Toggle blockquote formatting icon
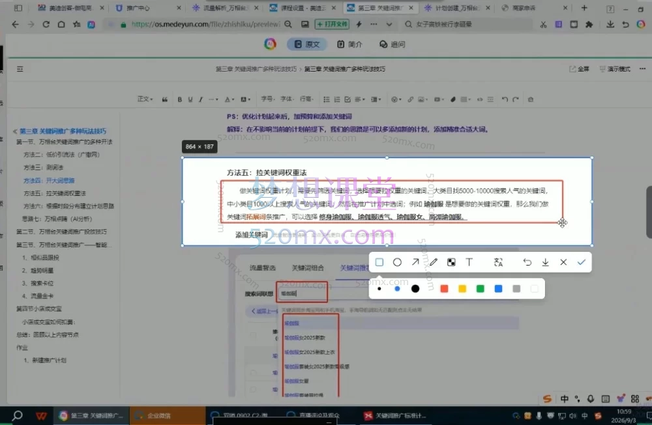 (x=165, y=100)
